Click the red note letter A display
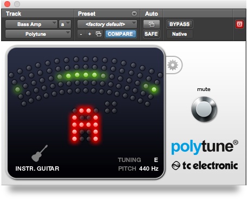Screen dimensions: 248x201 click(x=85, y=125)
